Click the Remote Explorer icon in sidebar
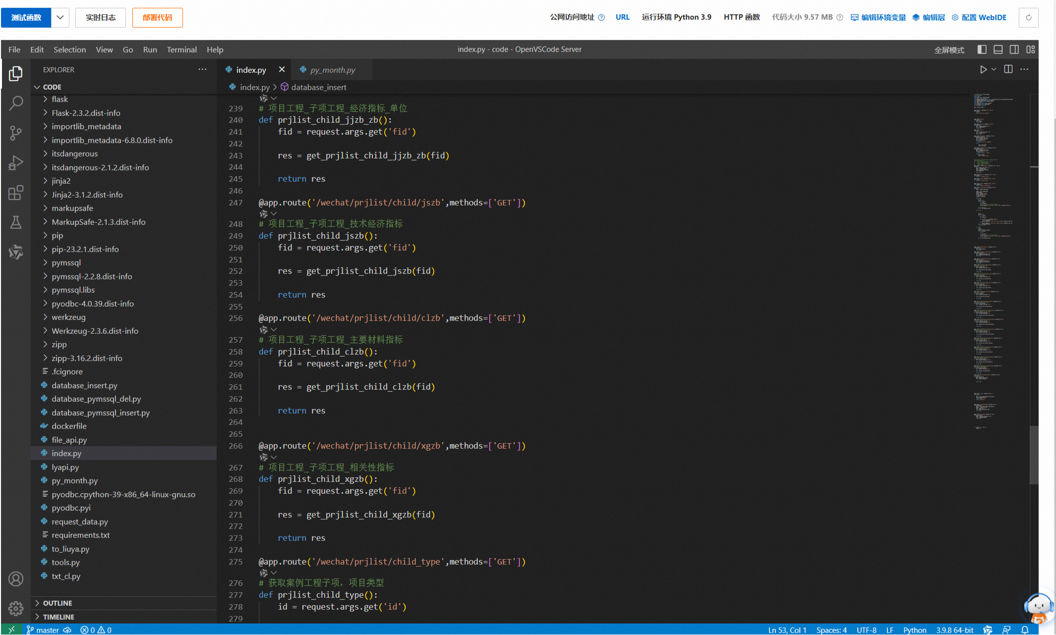This screenshot has width=1056, height=635. point(16,252)
